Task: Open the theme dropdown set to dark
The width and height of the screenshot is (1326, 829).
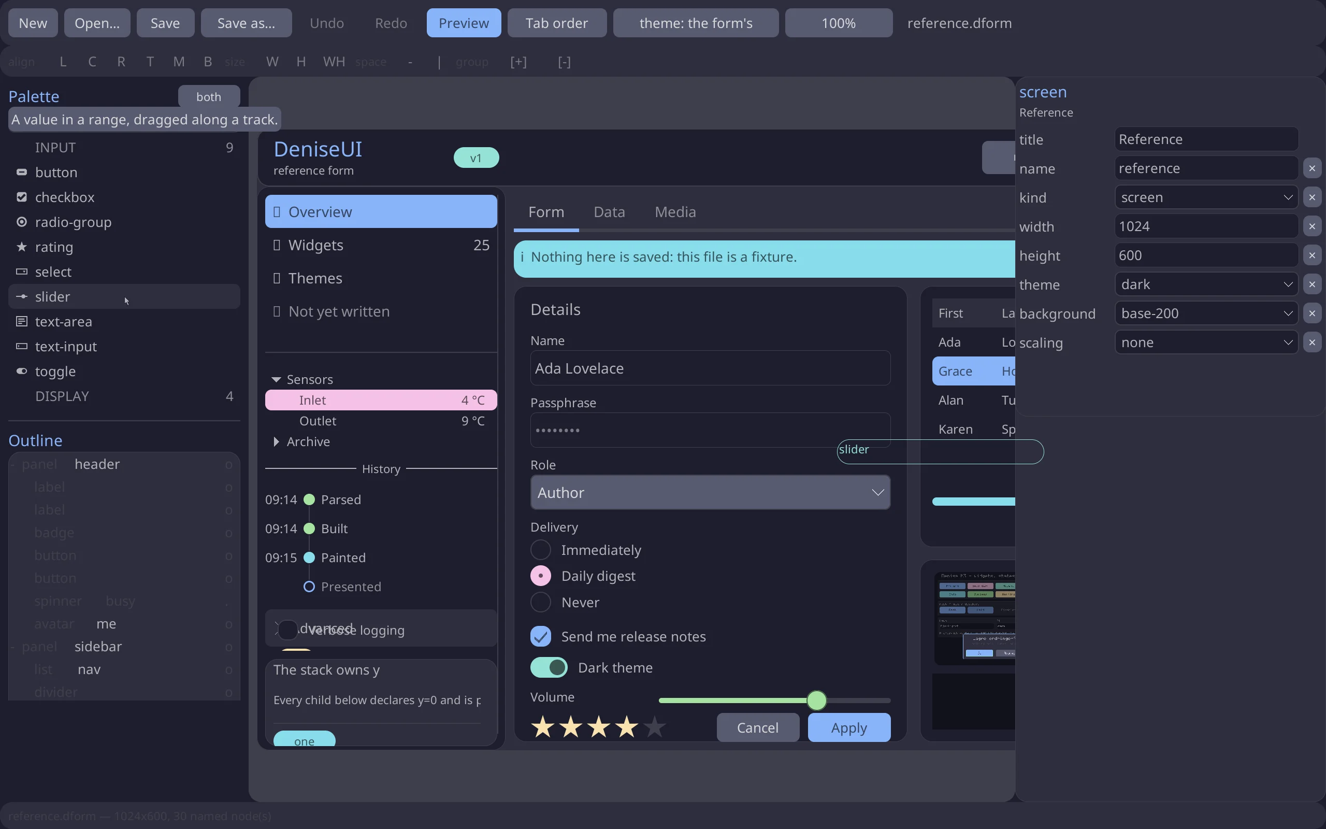Action: click(x=1206, y=284)
